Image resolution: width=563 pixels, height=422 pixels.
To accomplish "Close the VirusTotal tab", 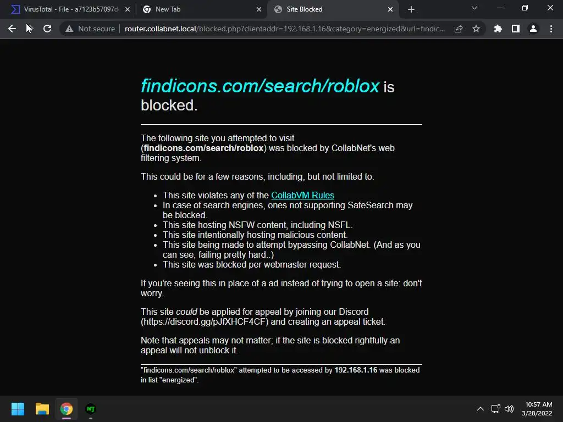I will [x=128, y=9].
